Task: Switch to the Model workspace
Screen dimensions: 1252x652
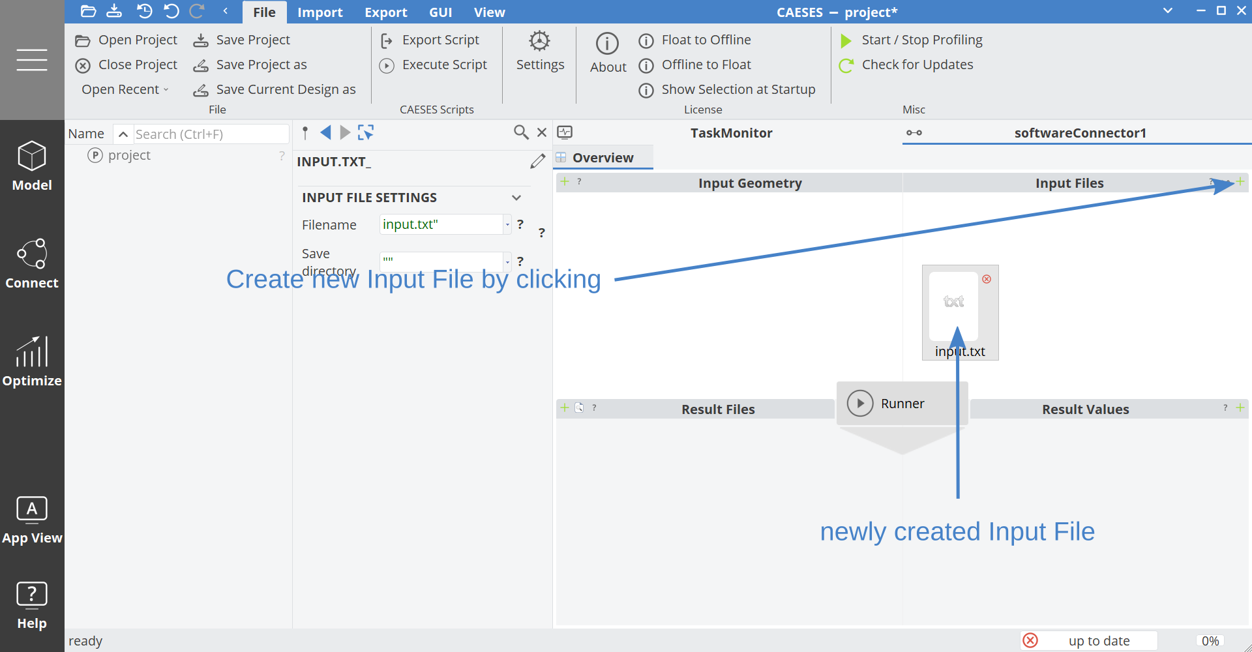Action: (x=32, y=167)
